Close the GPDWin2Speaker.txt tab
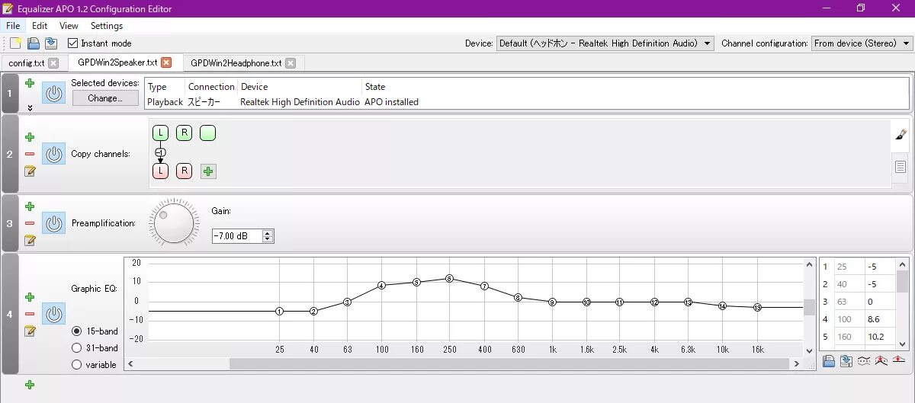Viewport: 915px width, 403px height. tap(166, 62)
